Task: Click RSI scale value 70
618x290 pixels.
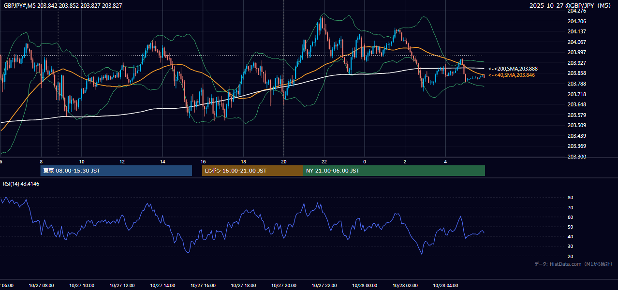Action: click(570, 207)
